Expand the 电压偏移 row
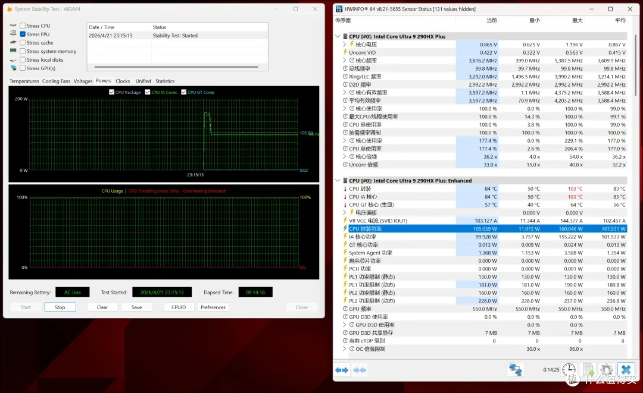 [345, 212]
